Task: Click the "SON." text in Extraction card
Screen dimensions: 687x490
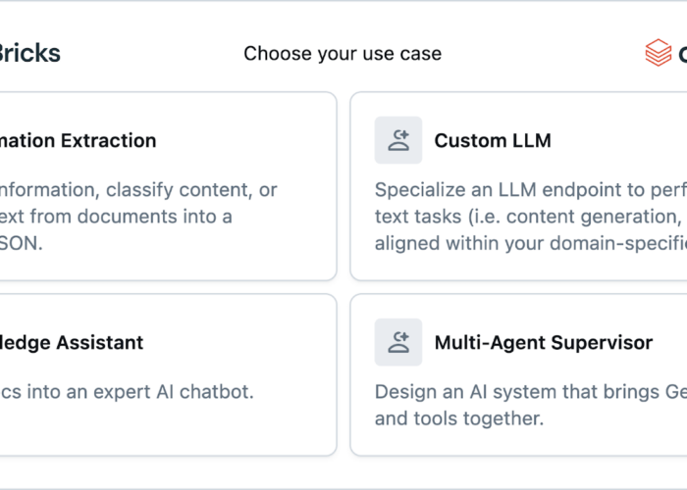Action: coord(21,243)
